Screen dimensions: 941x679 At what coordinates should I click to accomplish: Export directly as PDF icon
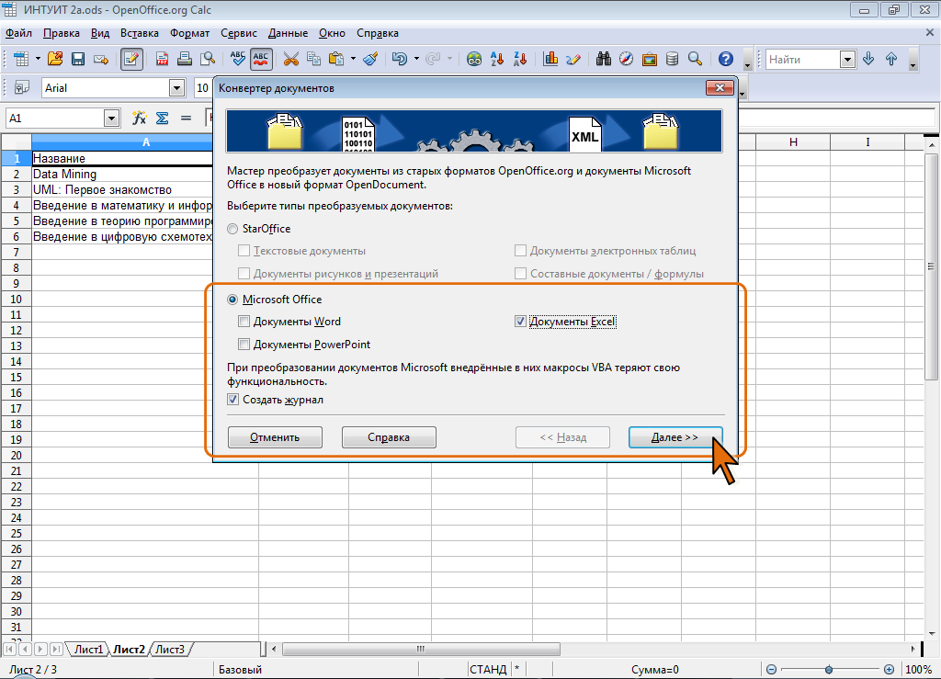click(162, 59)
